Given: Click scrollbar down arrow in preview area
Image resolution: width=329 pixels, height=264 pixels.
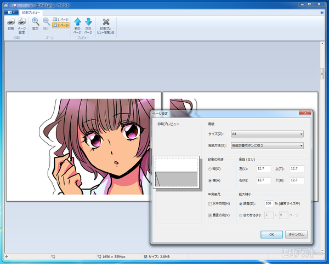Looking at the screenshot, I should [322, 250].
